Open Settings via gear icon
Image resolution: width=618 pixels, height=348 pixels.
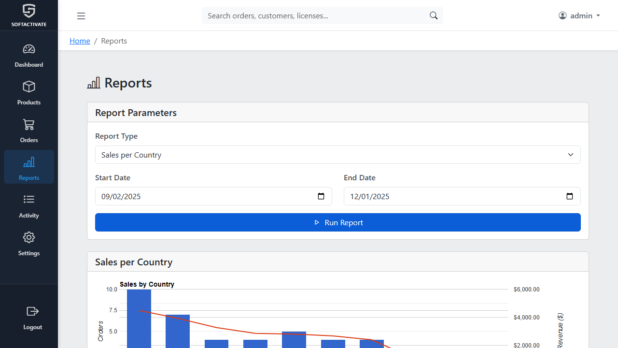pyautogui.click(x=29, y=237)
